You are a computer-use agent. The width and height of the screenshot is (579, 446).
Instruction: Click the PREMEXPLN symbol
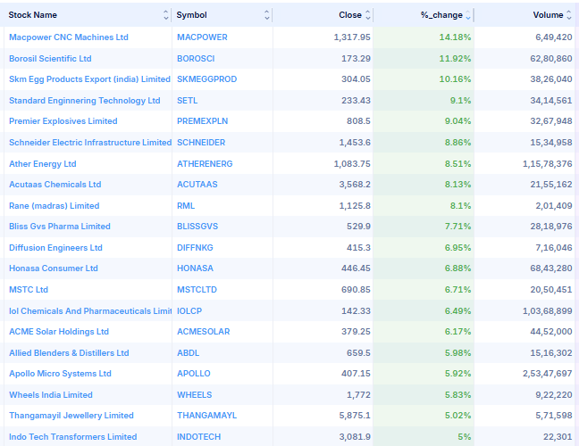point(202,121)
